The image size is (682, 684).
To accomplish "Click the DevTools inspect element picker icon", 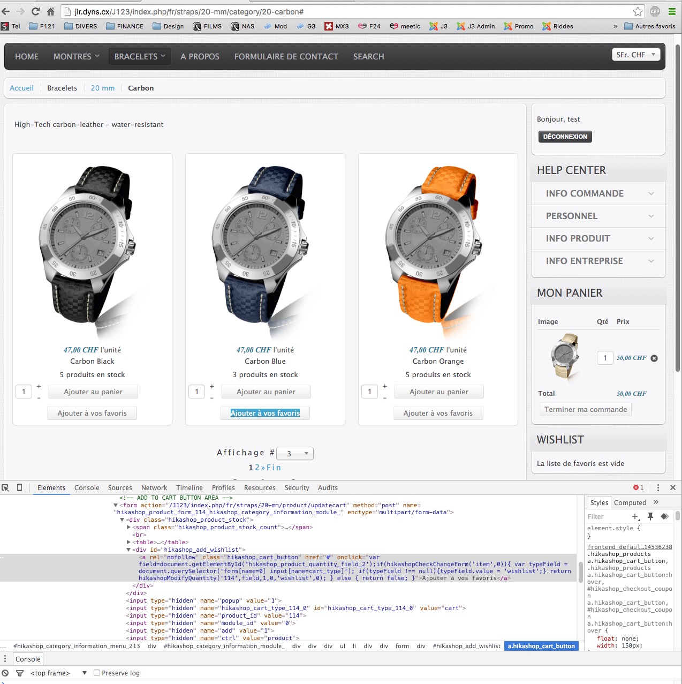I will (x=5, y=487).
